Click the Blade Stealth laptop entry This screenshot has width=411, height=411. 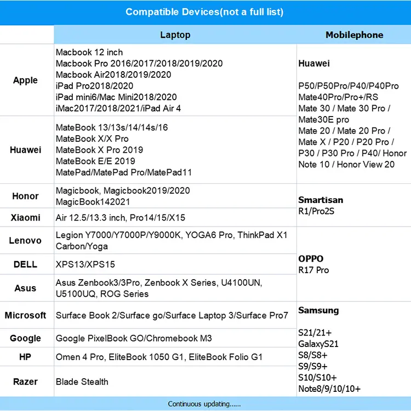point(82,381)
